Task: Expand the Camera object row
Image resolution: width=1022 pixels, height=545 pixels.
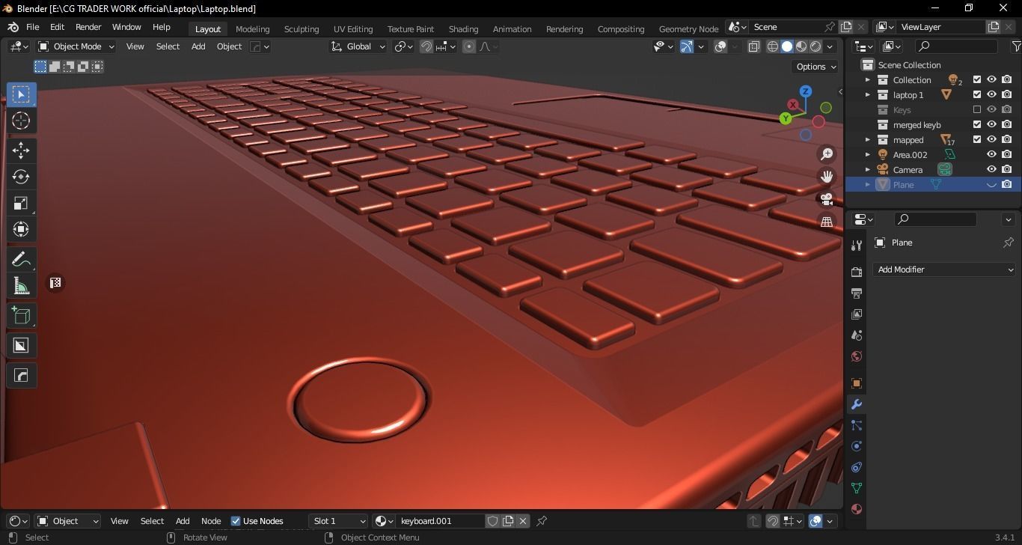Action: 868,169
